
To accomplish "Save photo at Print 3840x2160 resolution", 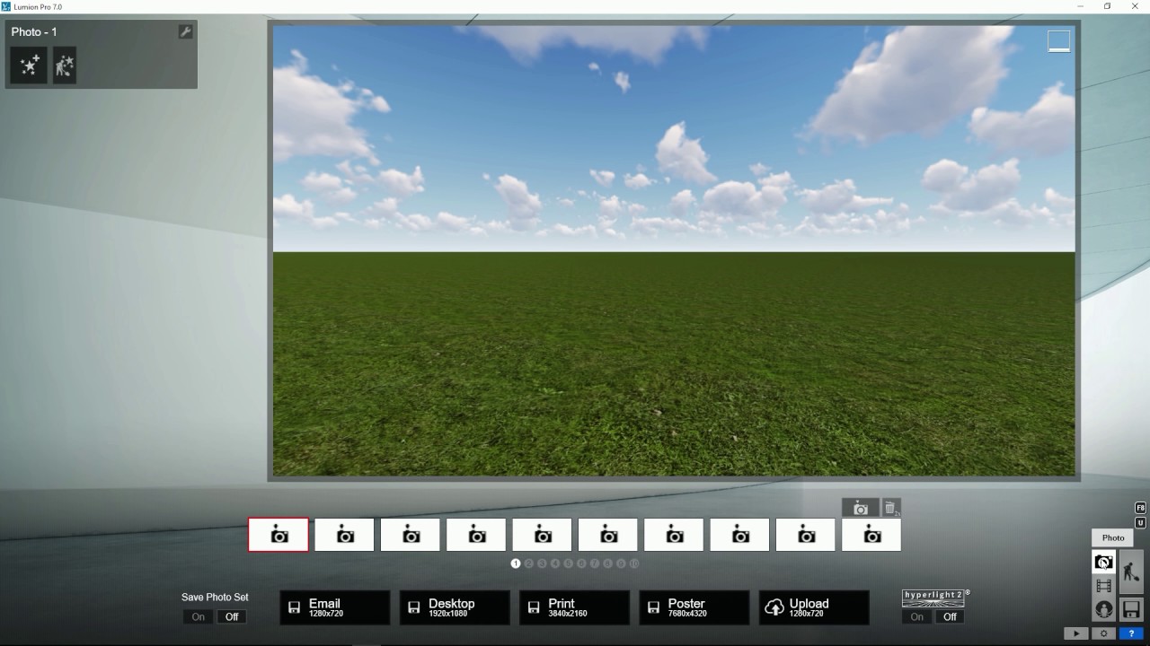I will tap(574, 607).
